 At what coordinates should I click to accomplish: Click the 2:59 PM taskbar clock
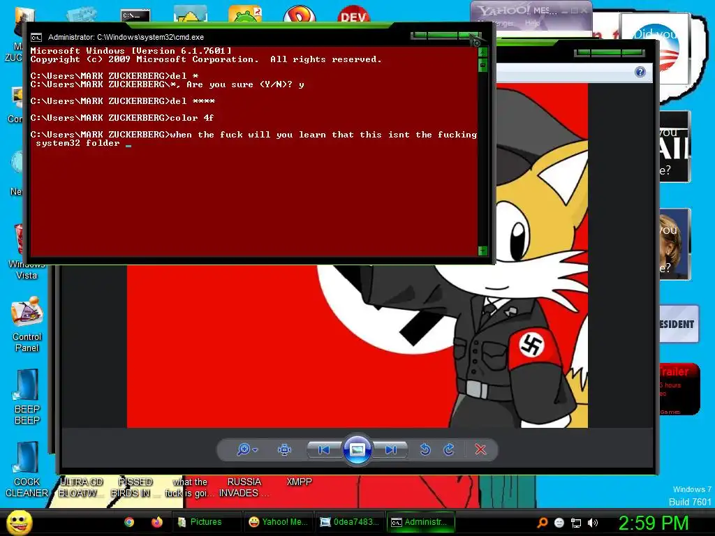(x=654, y=522)
